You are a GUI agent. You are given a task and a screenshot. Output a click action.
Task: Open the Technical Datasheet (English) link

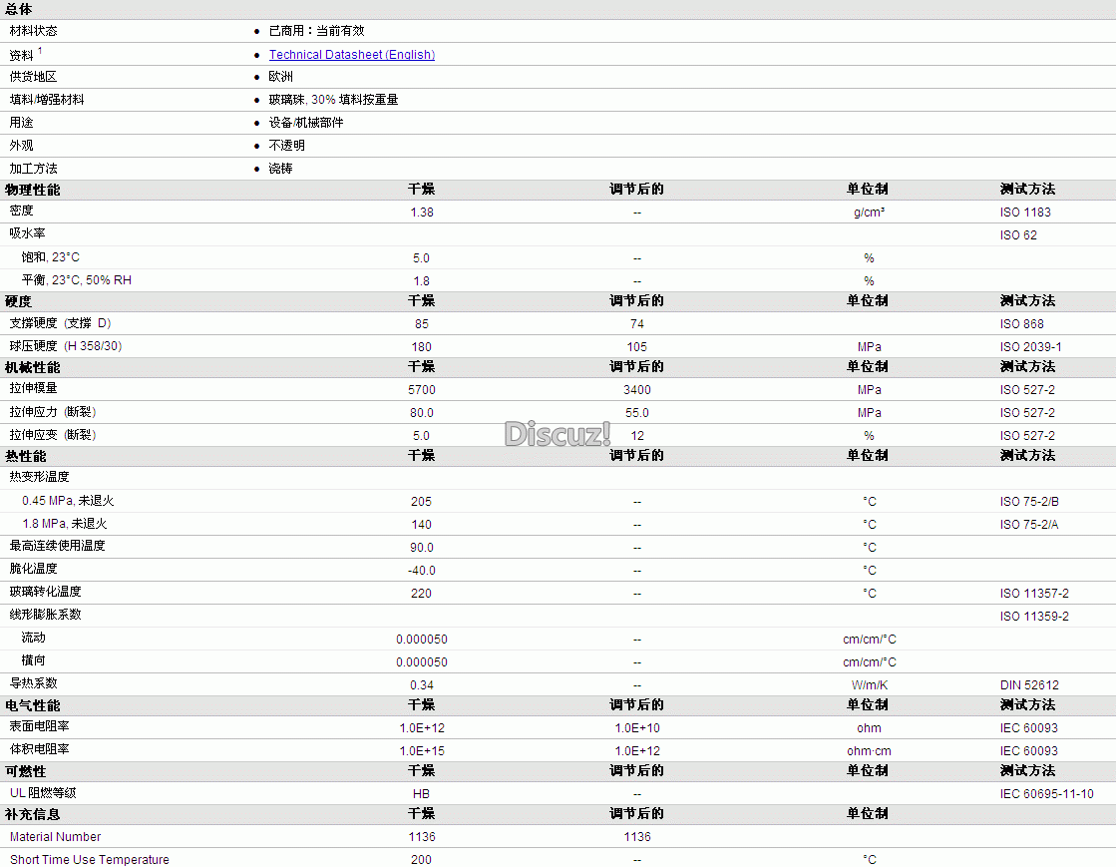(352, 55)
